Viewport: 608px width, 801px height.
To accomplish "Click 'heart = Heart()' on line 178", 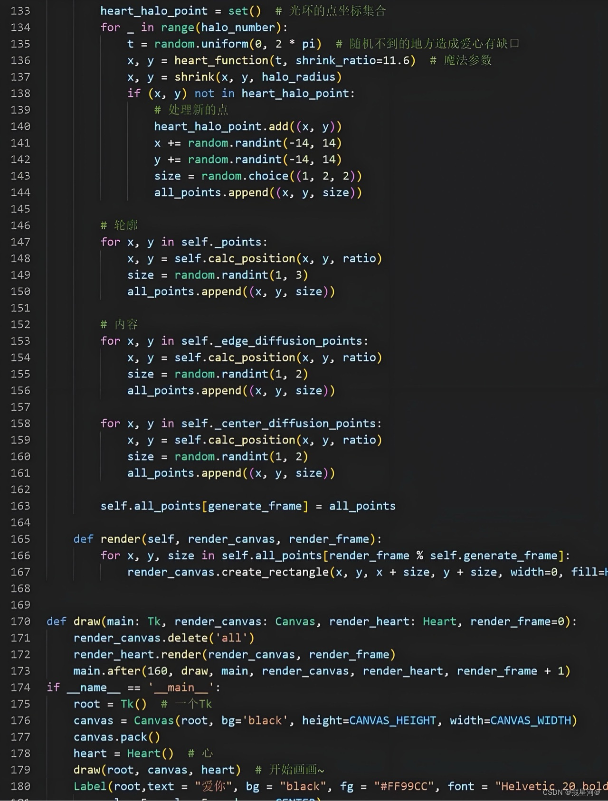I will tap(123, 753).
